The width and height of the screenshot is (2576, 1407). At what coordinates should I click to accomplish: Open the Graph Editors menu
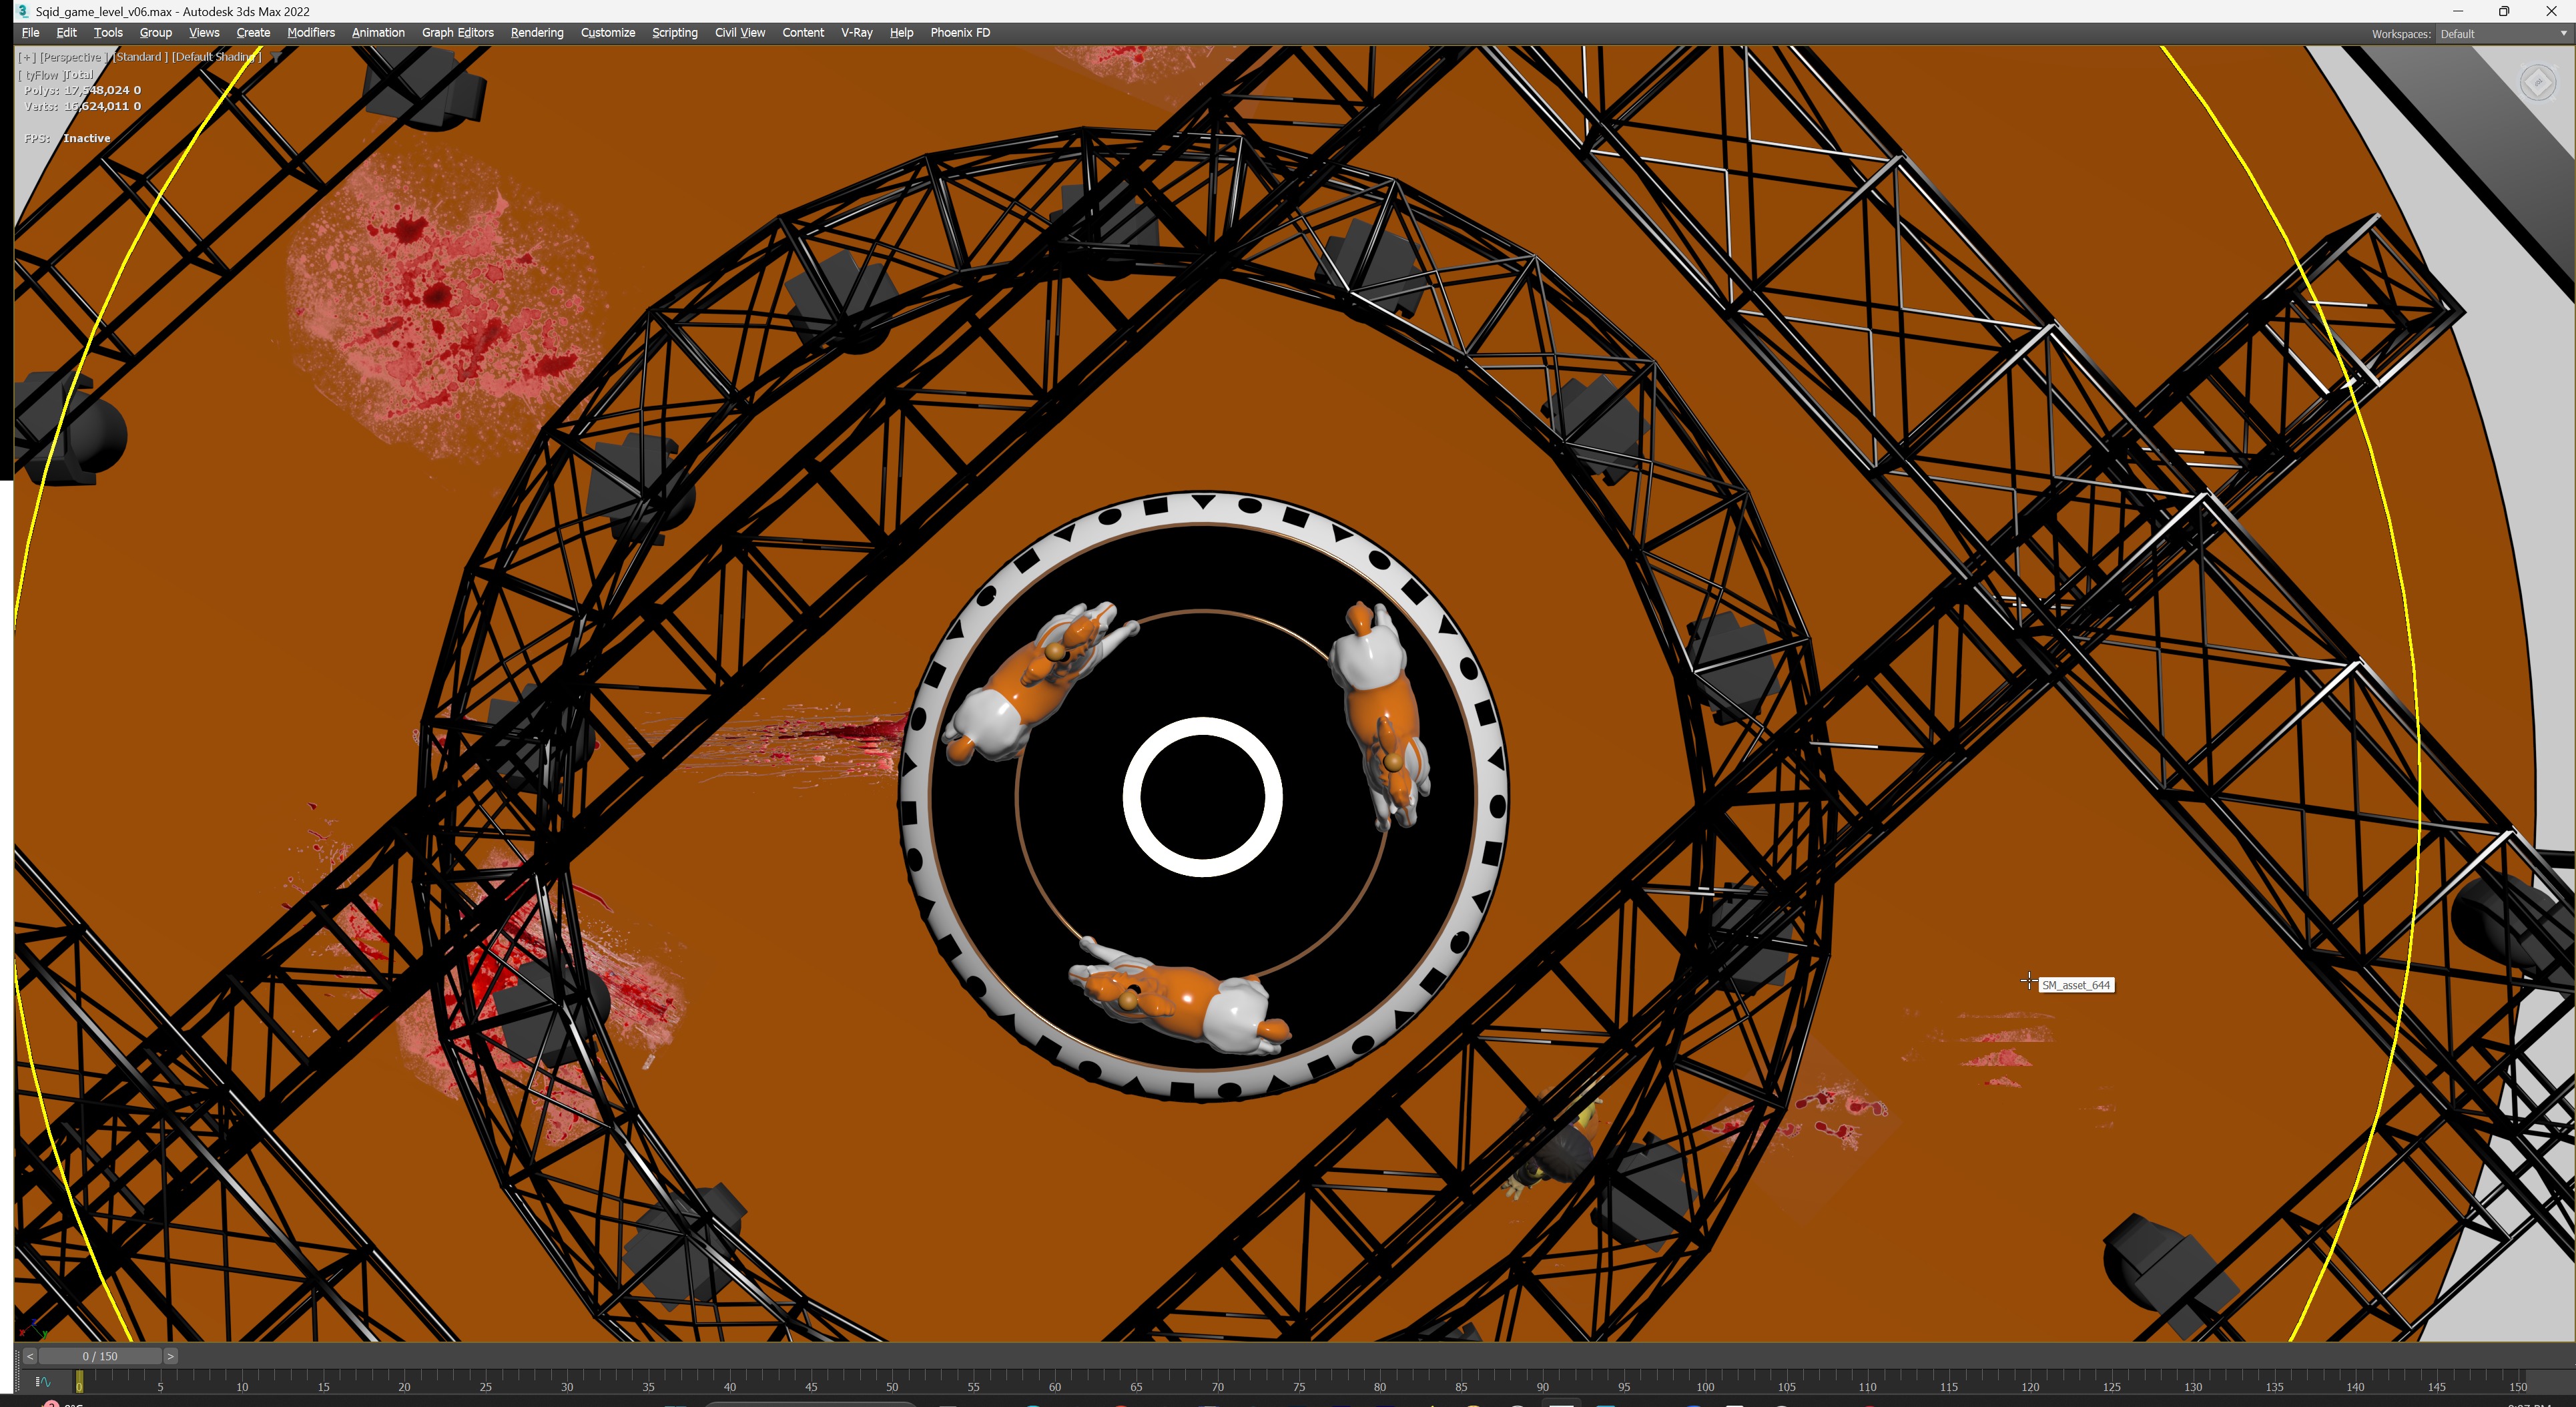point(457,33)
